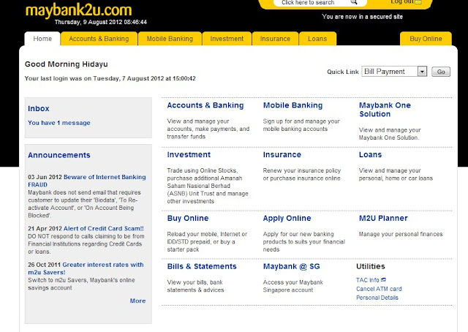The image size is (468, 332).
Task: Click the 'Manage your personal finances' text
Action: [401, 234]
